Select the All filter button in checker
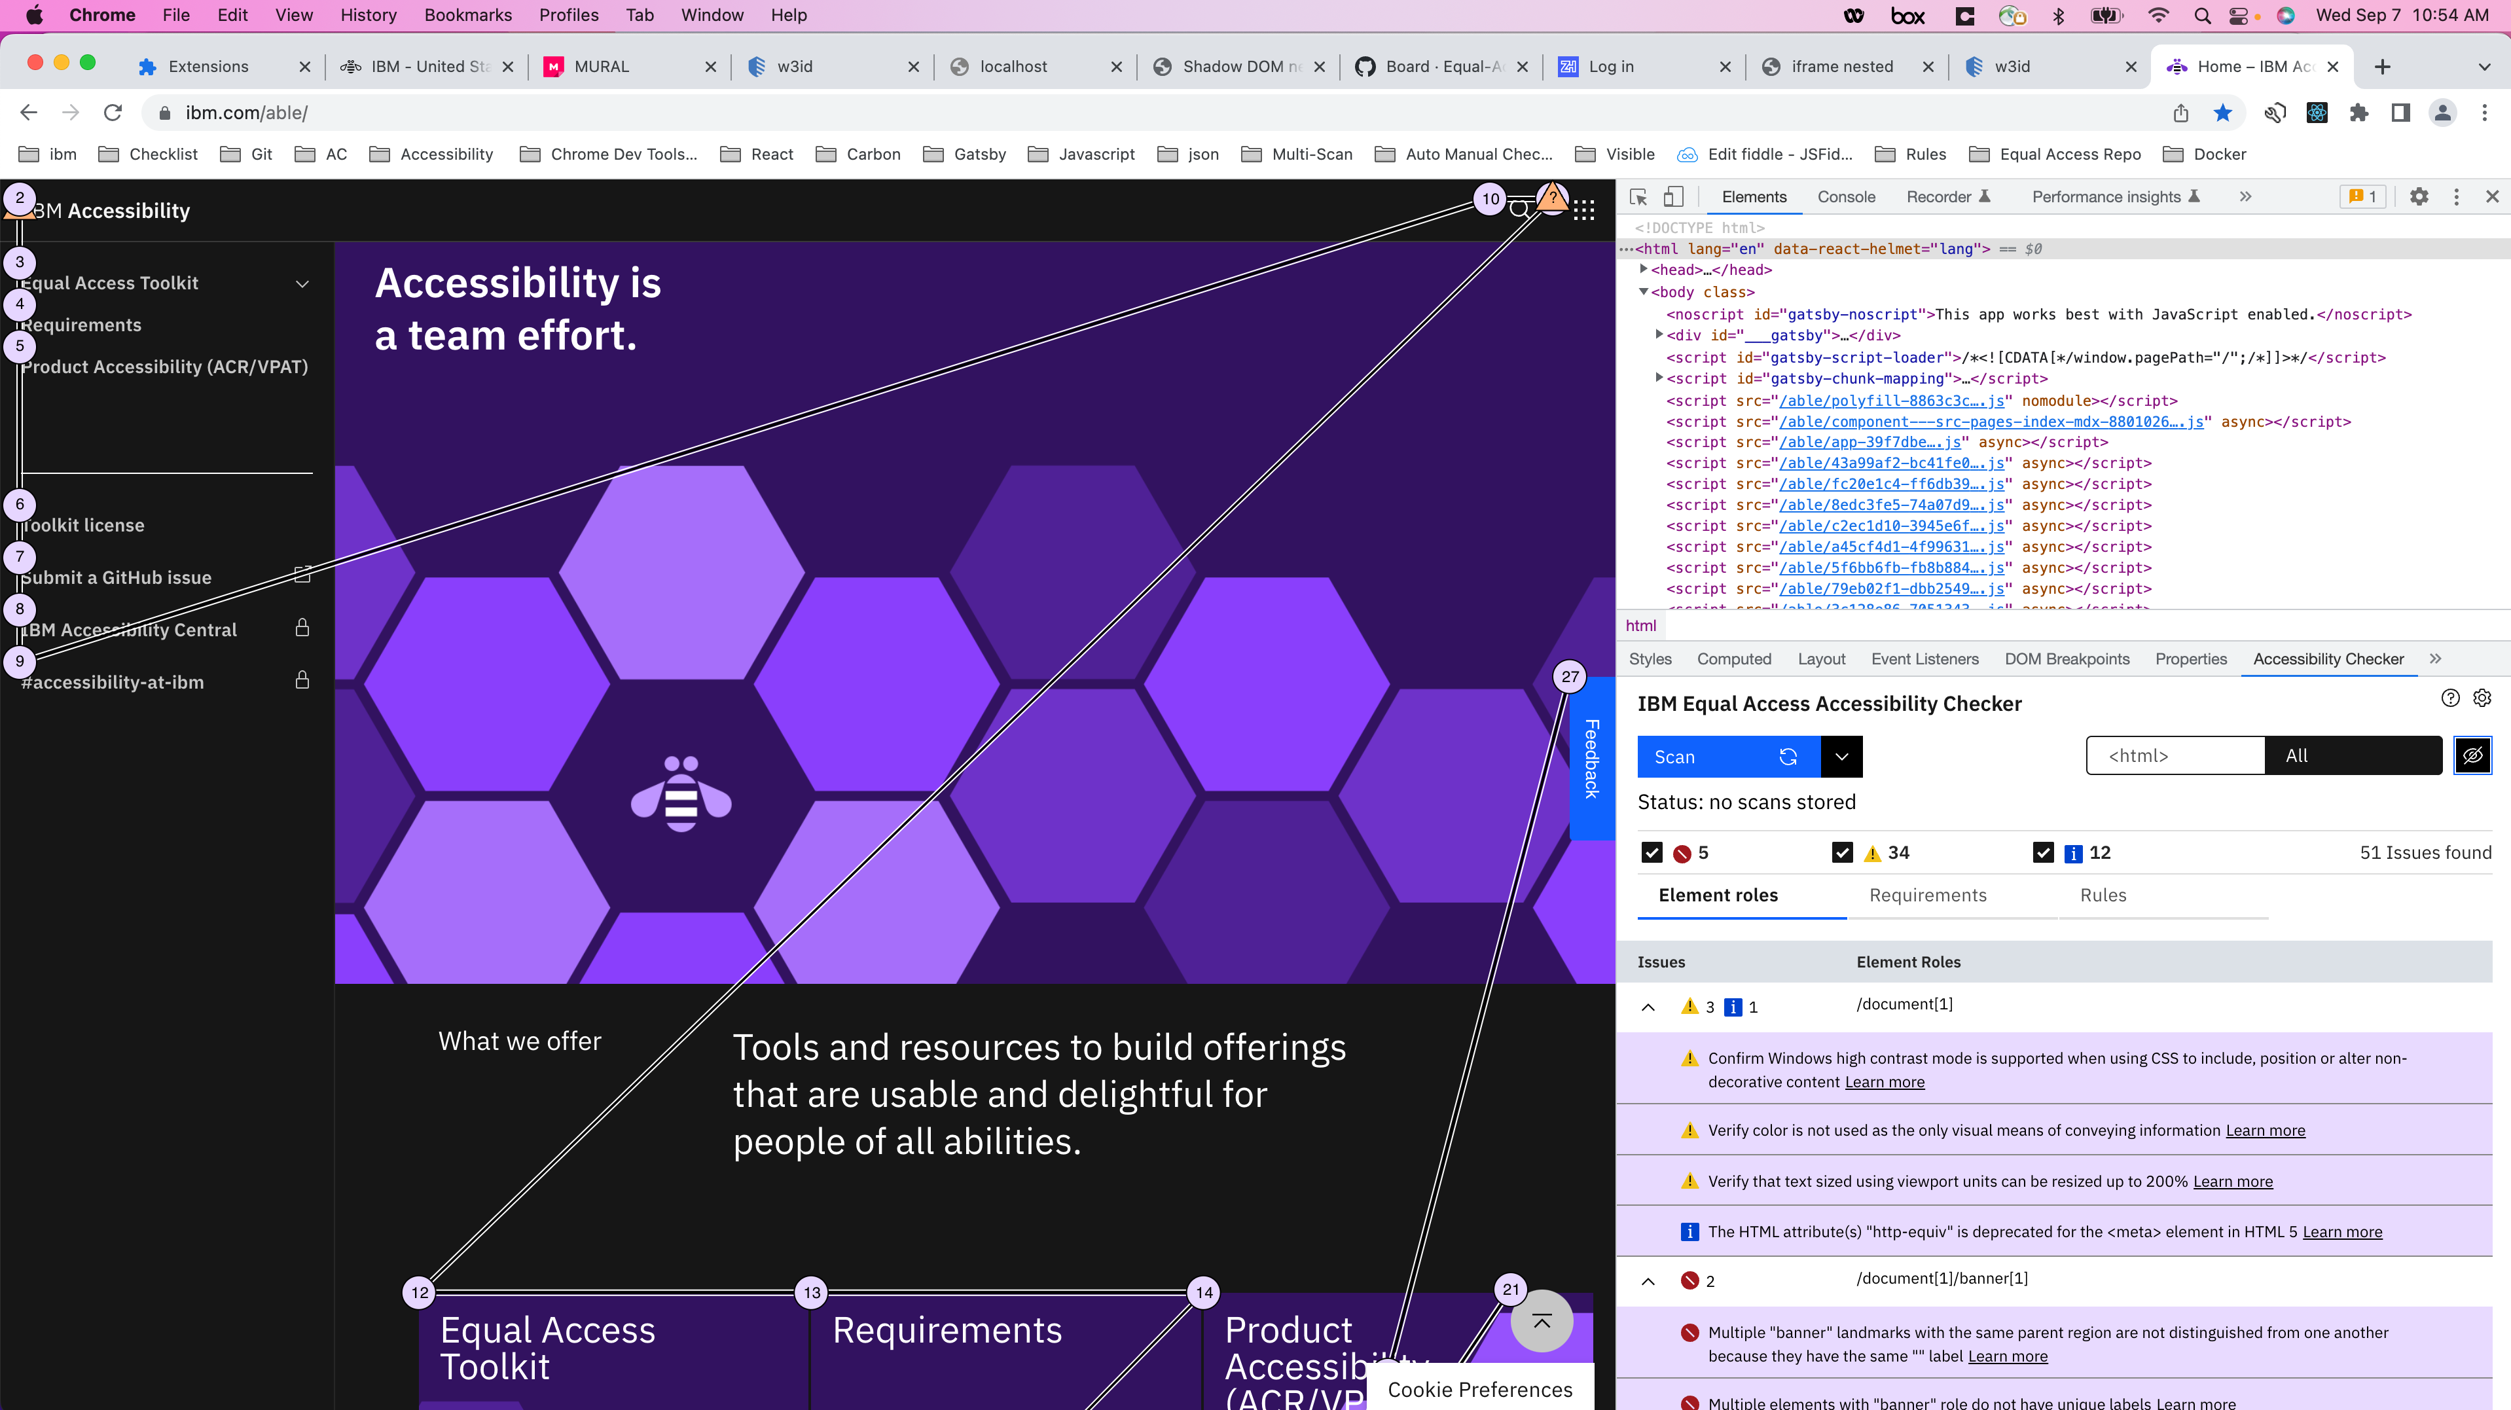The width and height of the screenshot is (2511, 1410). [2354, 755]
